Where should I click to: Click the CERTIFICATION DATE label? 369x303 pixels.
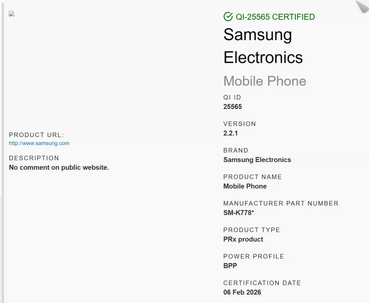coord(262,283)
